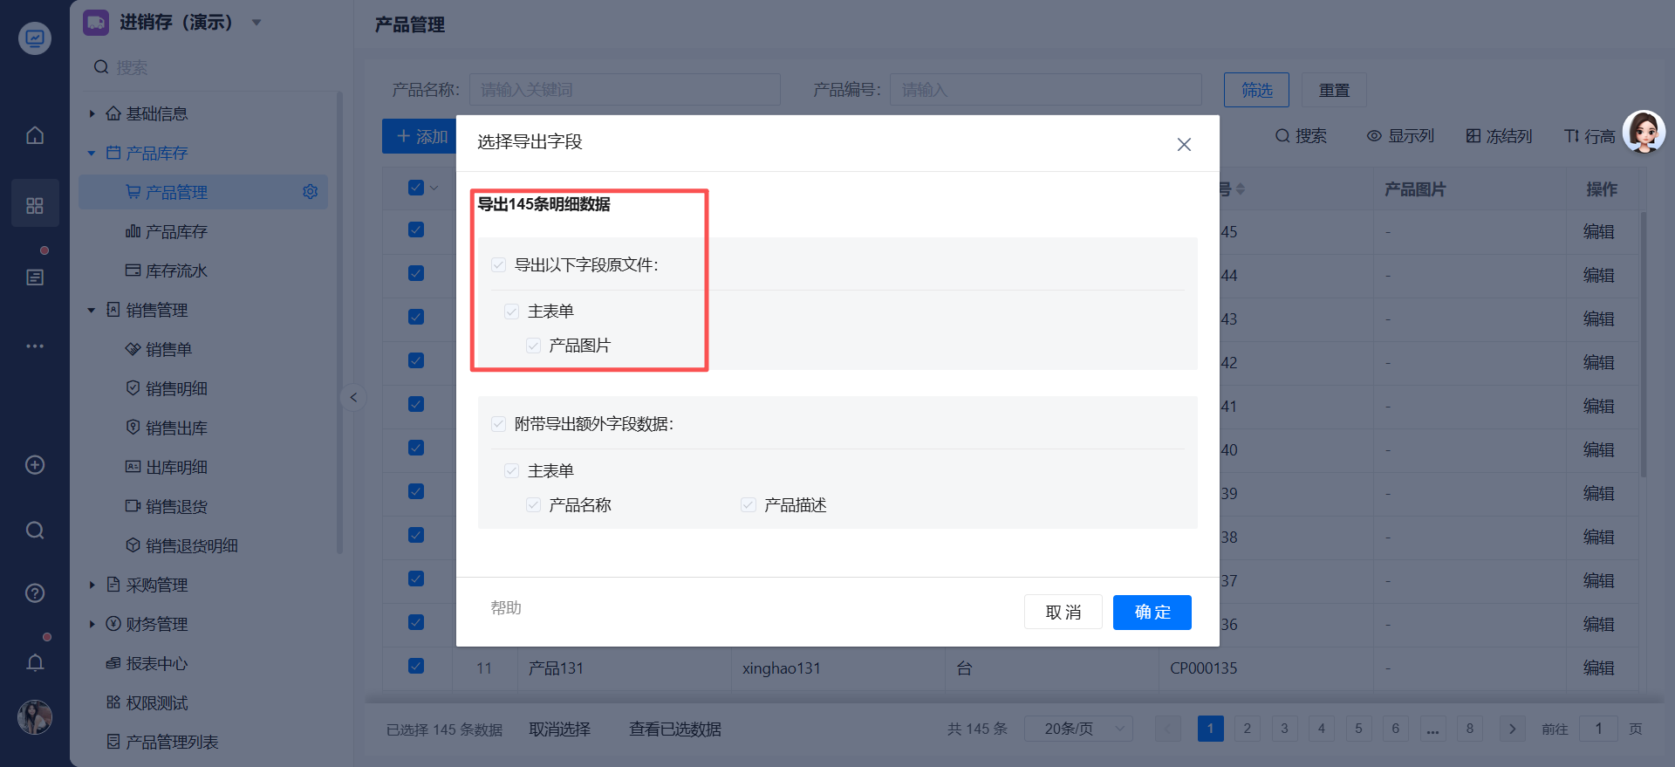
Task: Open the 20条/页 page size dropdown
Action: click(x=1078, y=729)
